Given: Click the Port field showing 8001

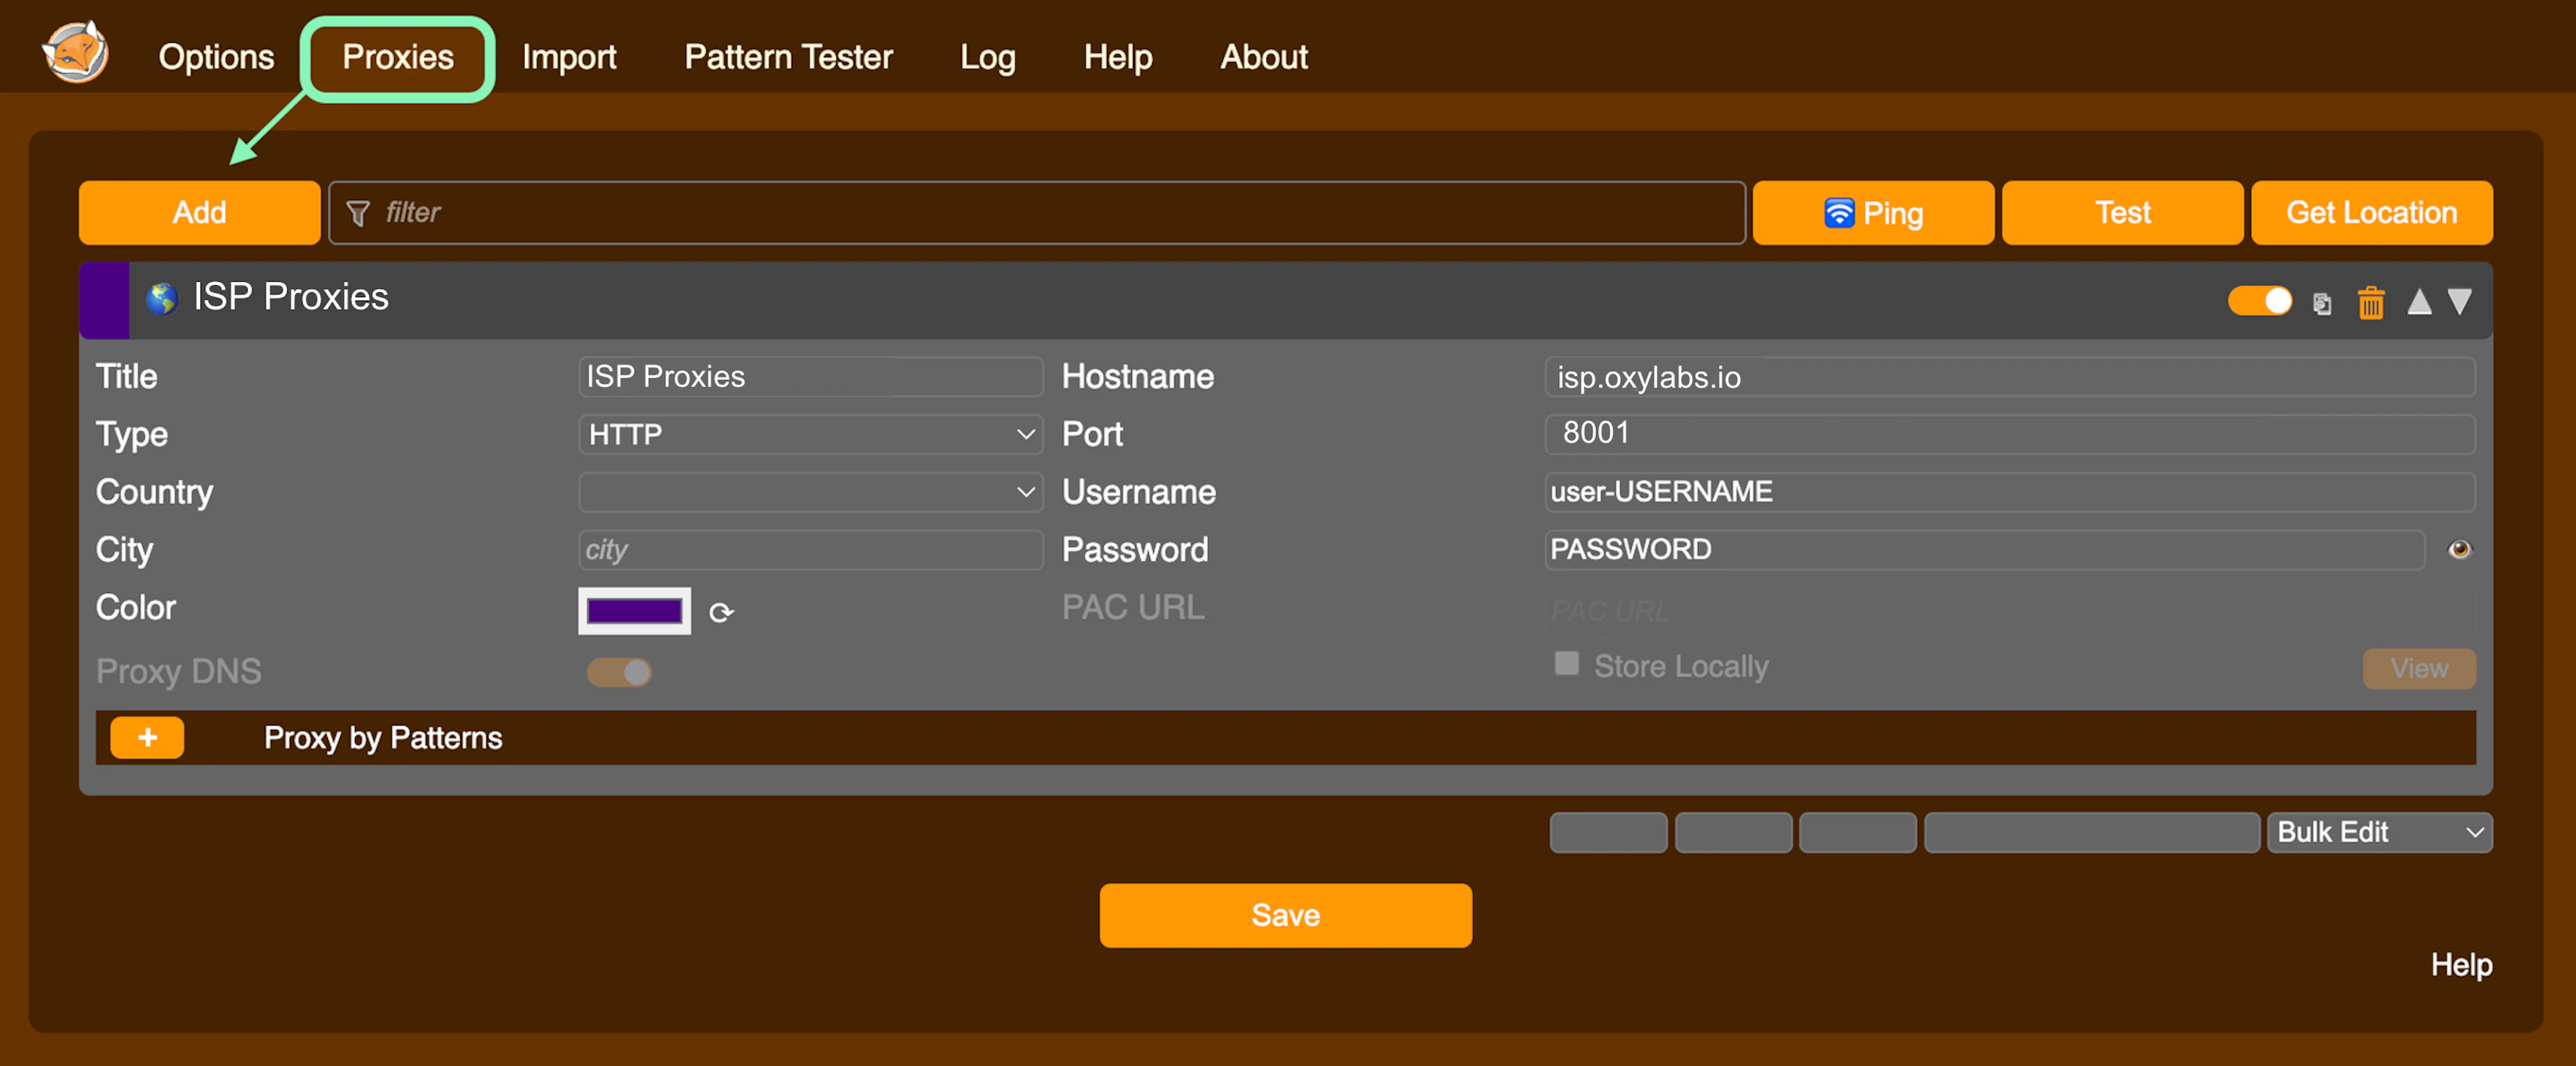Looking at the screenshot, I should [2009, 434].
